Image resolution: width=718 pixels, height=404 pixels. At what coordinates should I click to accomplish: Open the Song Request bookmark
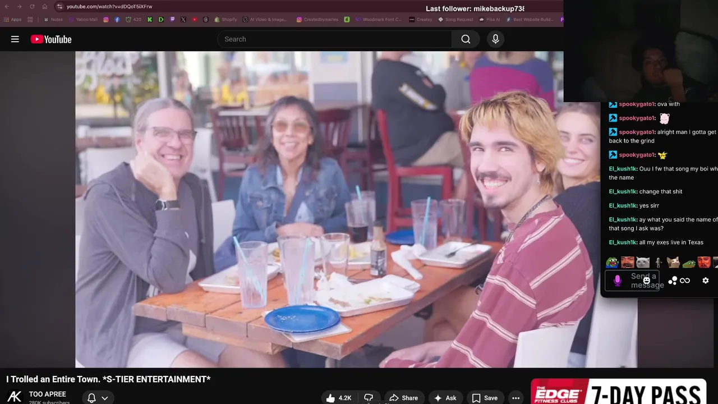[x=455, y=19]
